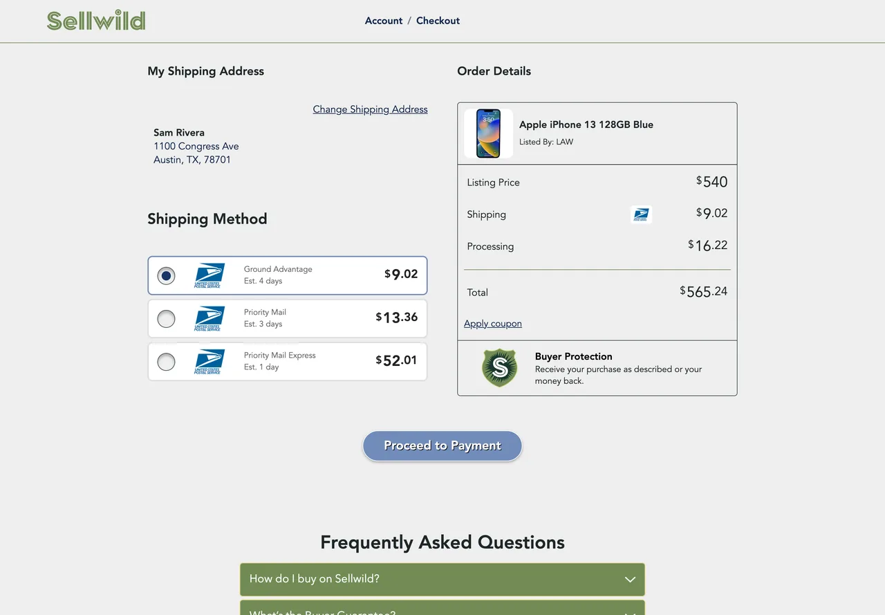
Task: Click the '1100 Congress Ave' address line
Action: tap(196, 146)
